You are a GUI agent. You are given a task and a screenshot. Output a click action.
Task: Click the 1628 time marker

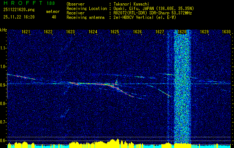[x=182, y=31]
